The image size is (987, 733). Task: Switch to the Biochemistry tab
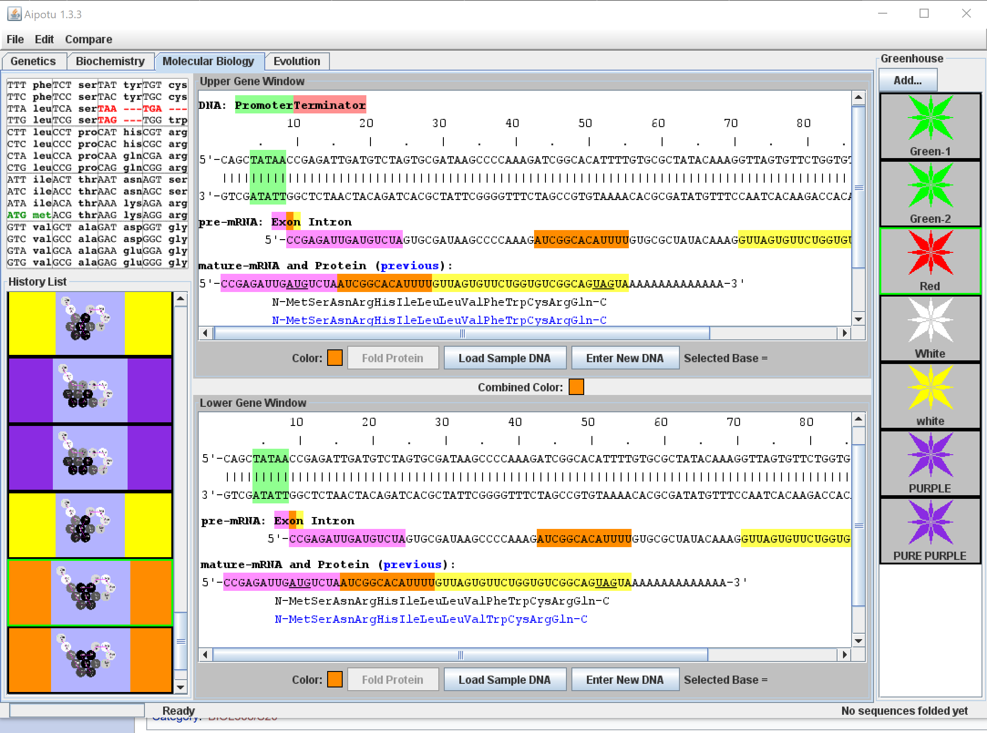(110, 61)
